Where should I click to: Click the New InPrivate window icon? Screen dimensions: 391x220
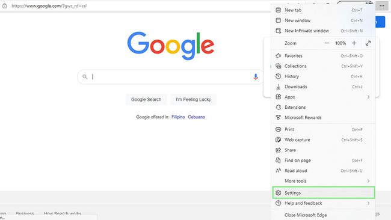(279, 31)
